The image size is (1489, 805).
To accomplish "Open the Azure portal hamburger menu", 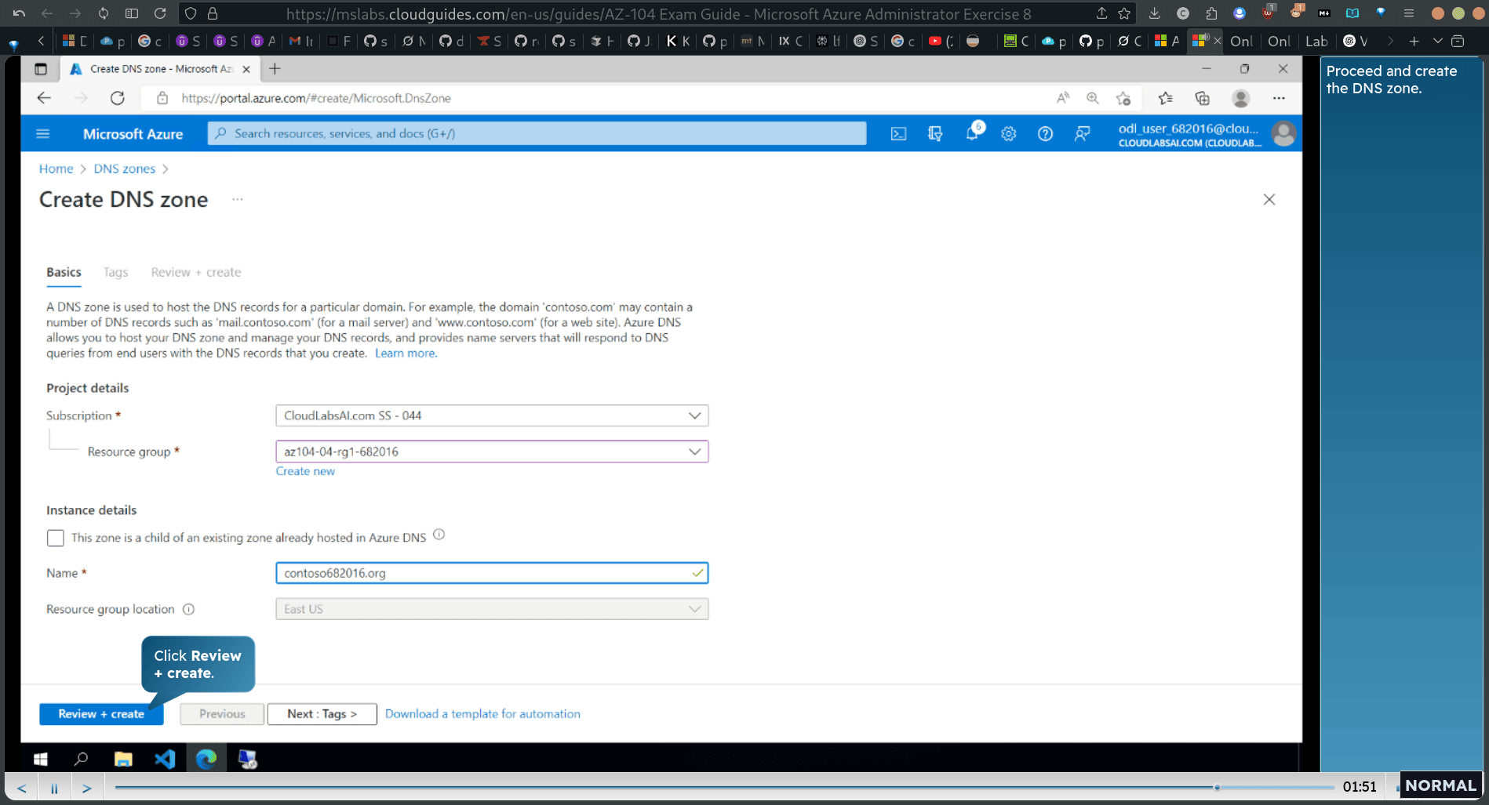I will 43,134.
